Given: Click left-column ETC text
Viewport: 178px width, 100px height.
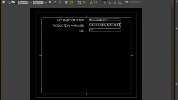Looking at the screenshot, I should coord(81,31).
